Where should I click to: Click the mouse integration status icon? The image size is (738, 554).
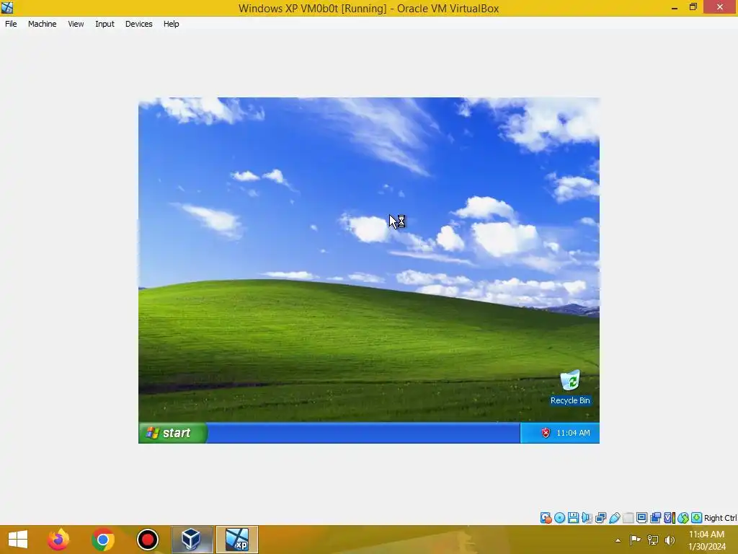[683, 518]
